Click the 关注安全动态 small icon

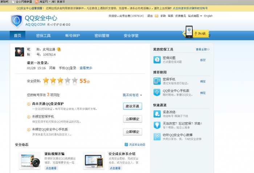coord(126,144)
